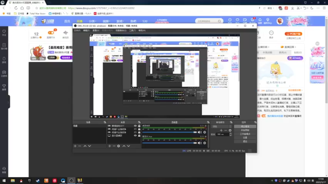Add a new scene in OBS Scenes dock
328x184 pixels.
coord(75,146)
